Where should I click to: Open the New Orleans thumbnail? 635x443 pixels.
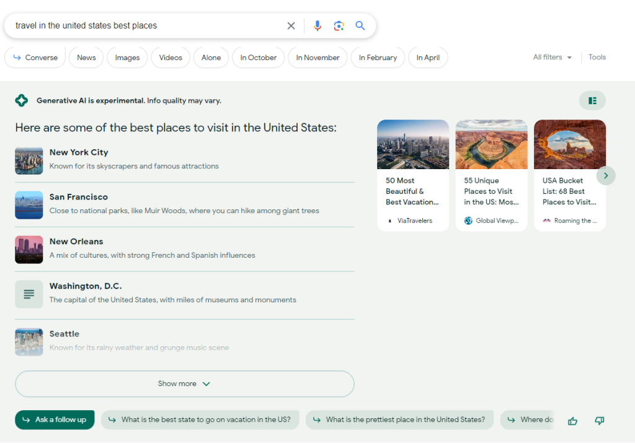coord(29,250)
